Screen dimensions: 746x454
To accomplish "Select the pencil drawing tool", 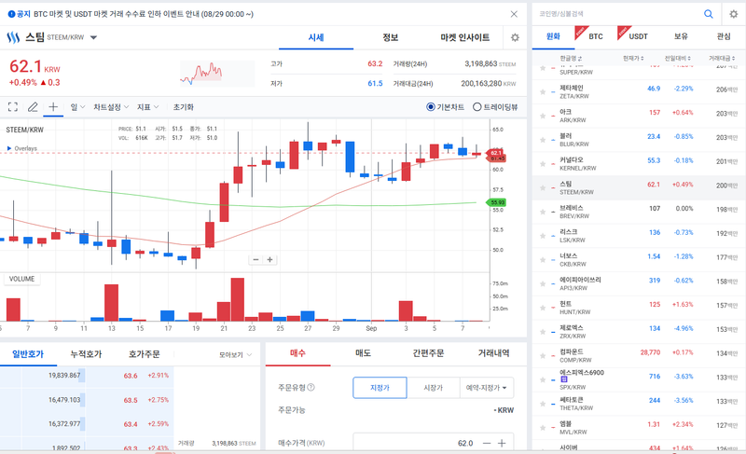I will point(33,107).
